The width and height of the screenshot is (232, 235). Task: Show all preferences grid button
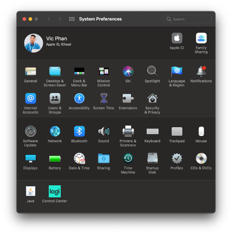[x=72, y=19]
